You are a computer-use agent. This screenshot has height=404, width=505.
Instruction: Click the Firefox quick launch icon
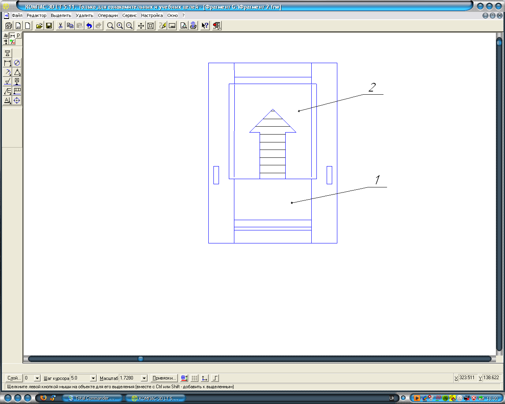tap(43, 398)
